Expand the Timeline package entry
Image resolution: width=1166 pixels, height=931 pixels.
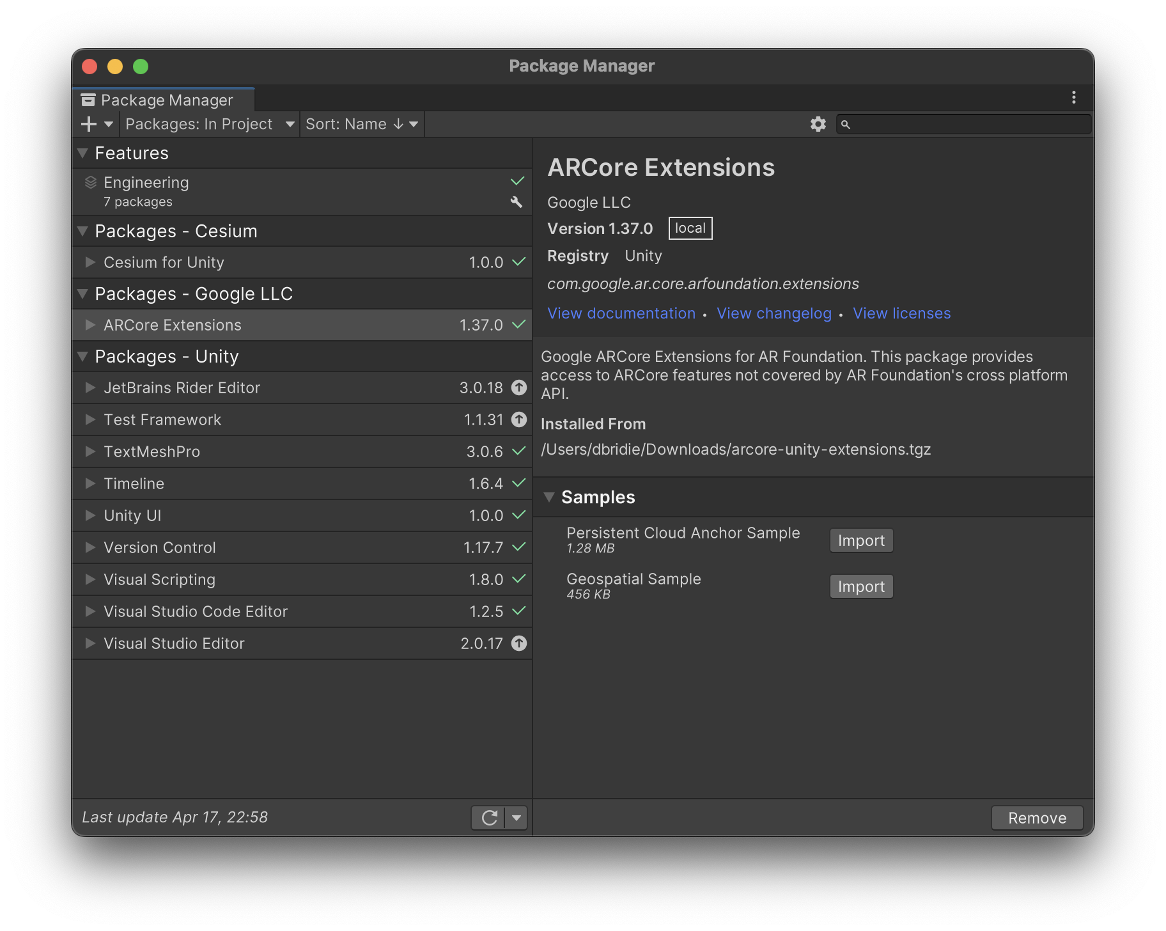[89, 483]
